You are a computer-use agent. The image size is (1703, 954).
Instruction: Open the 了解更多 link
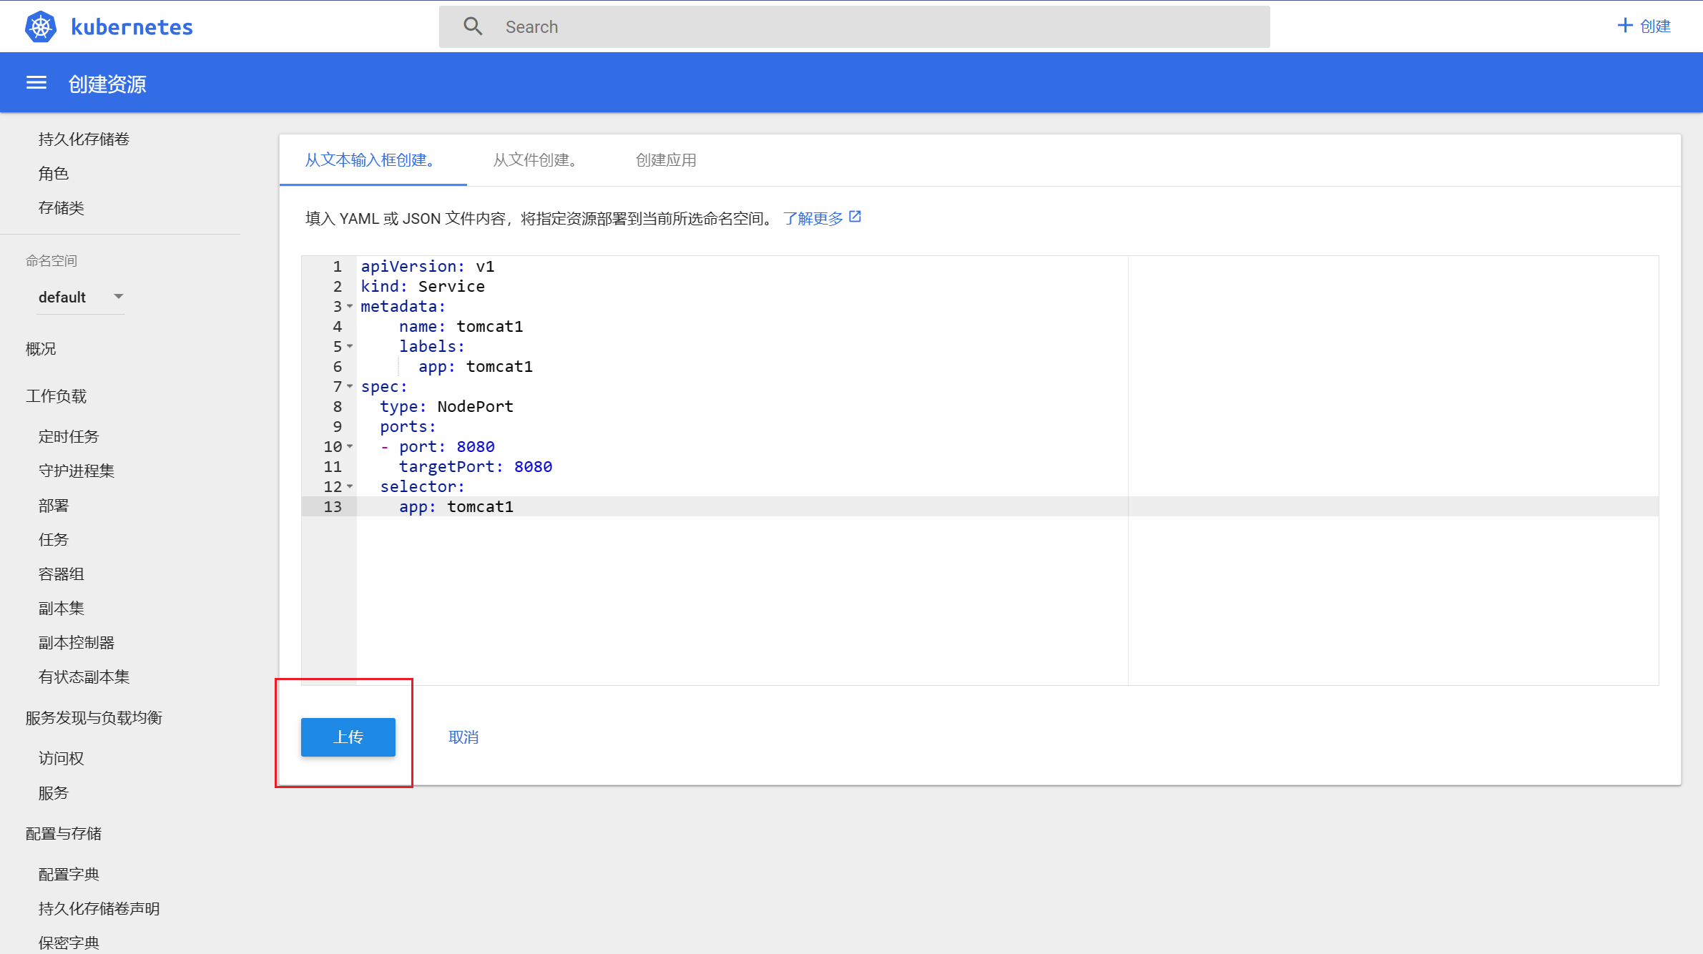pos(813,218)
